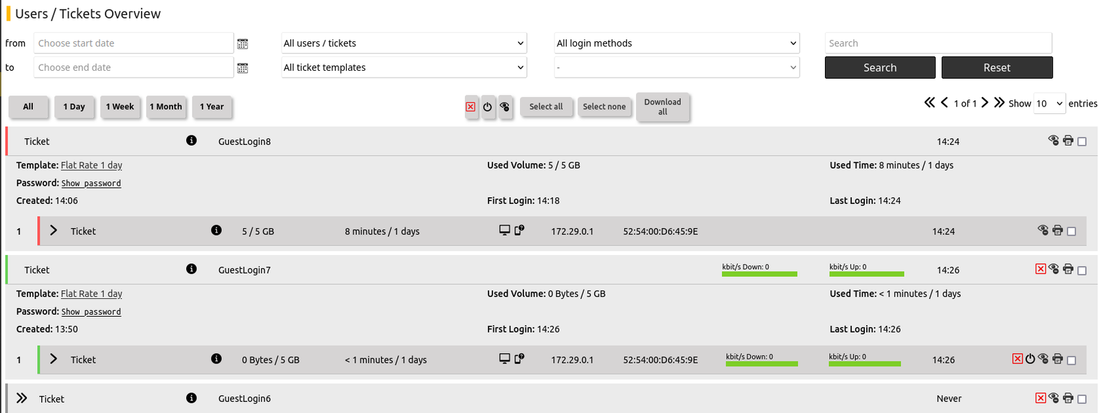Image resolution: width=1099 pixels, height=413 pixels.
Task: Click the crossed-eye icon for GuestLogin6
Action: coord(1054,399)
